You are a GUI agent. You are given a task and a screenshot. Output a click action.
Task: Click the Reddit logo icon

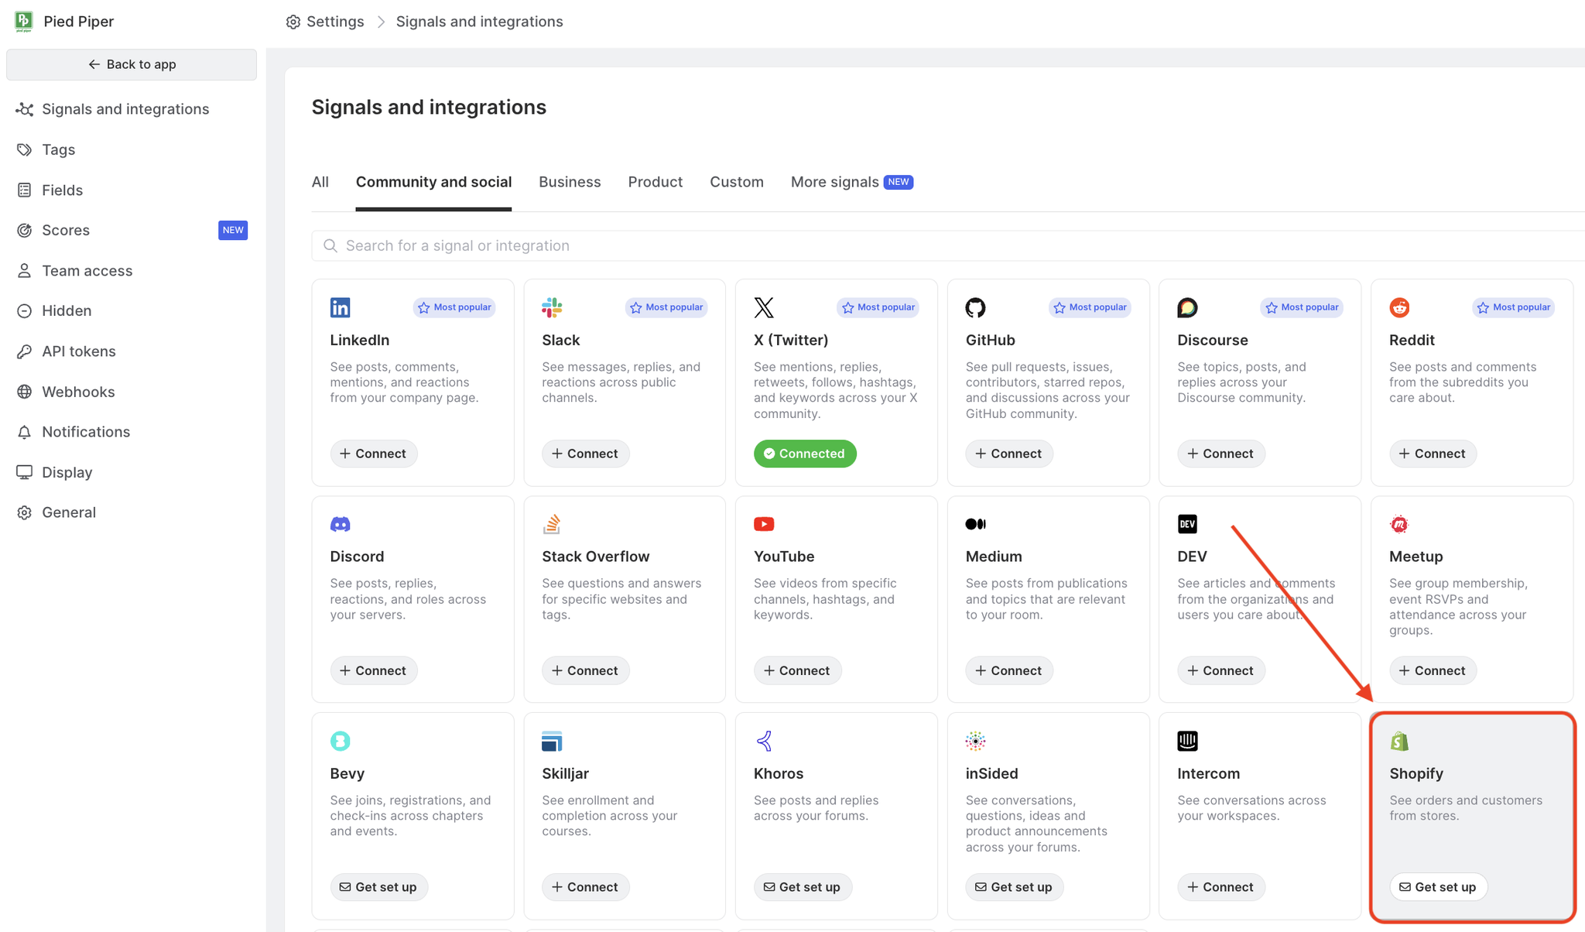(1398, 307)
